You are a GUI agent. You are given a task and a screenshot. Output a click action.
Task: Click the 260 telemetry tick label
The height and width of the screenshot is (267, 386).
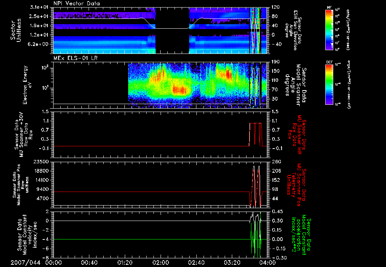tap(276, 161)
